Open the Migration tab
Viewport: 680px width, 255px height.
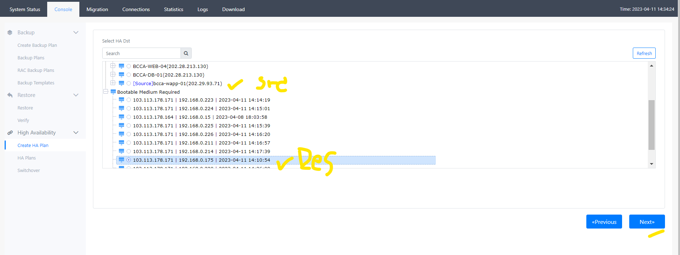tap(97, 9)
